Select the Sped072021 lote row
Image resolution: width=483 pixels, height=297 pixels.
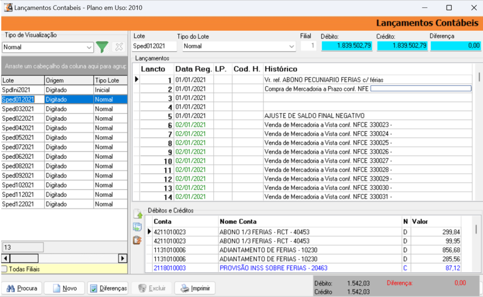coord(64,147)
